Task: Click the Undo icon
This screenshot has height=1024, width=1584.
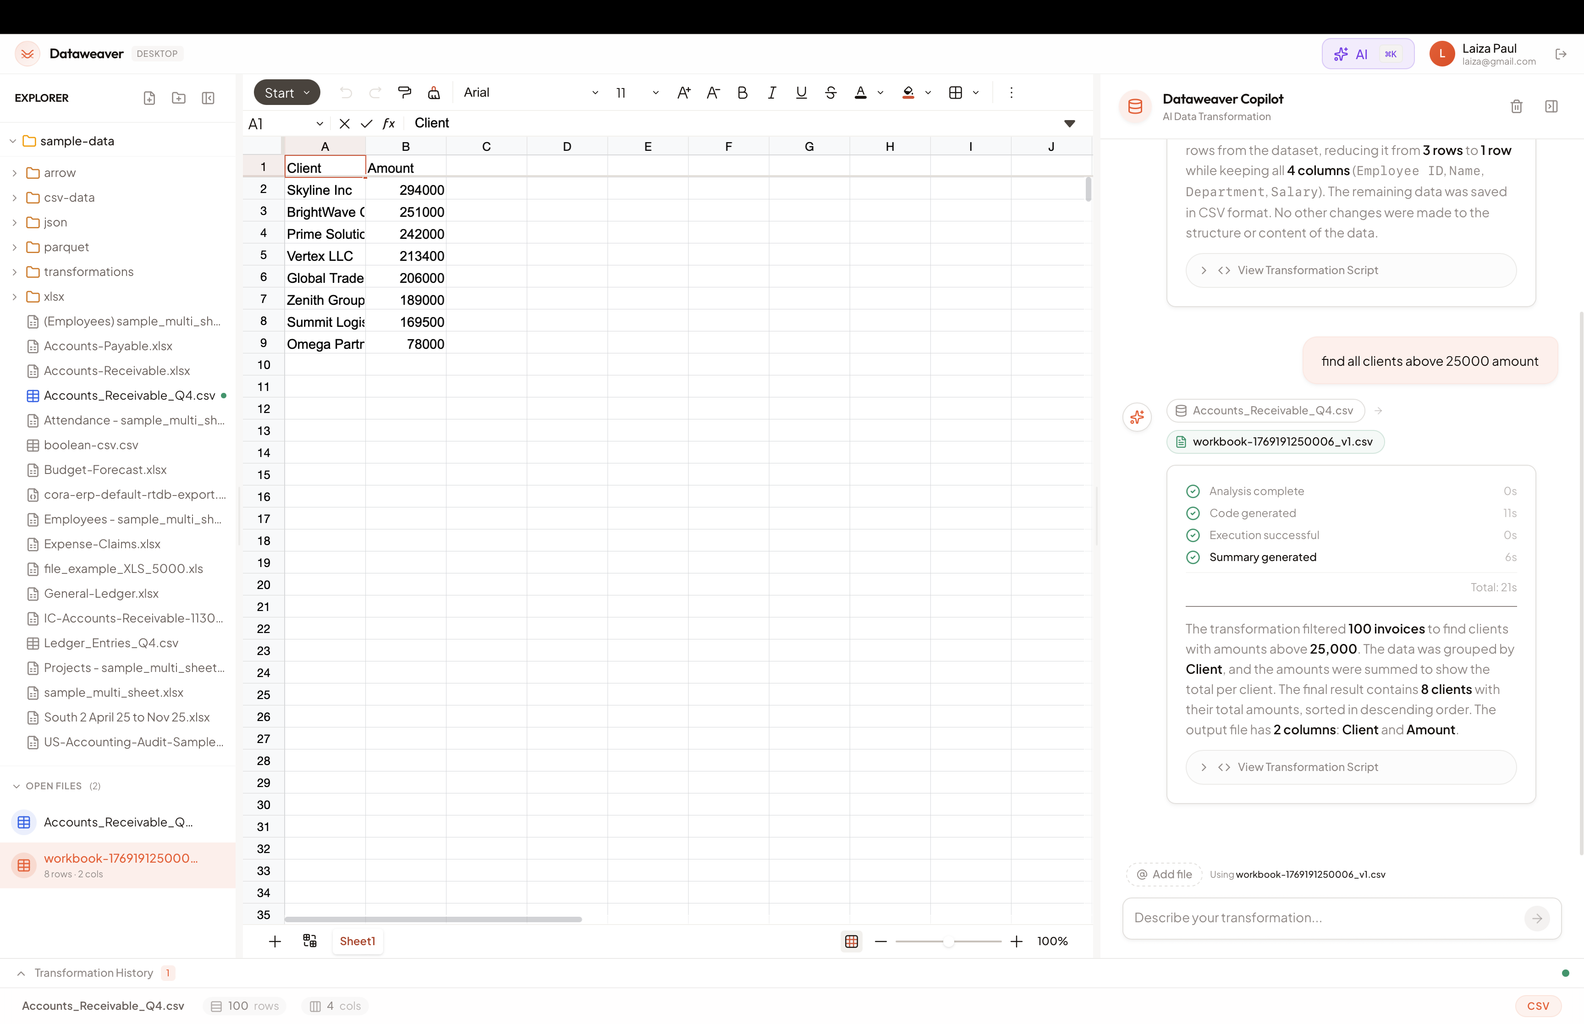Action: [x=346, y=93]
